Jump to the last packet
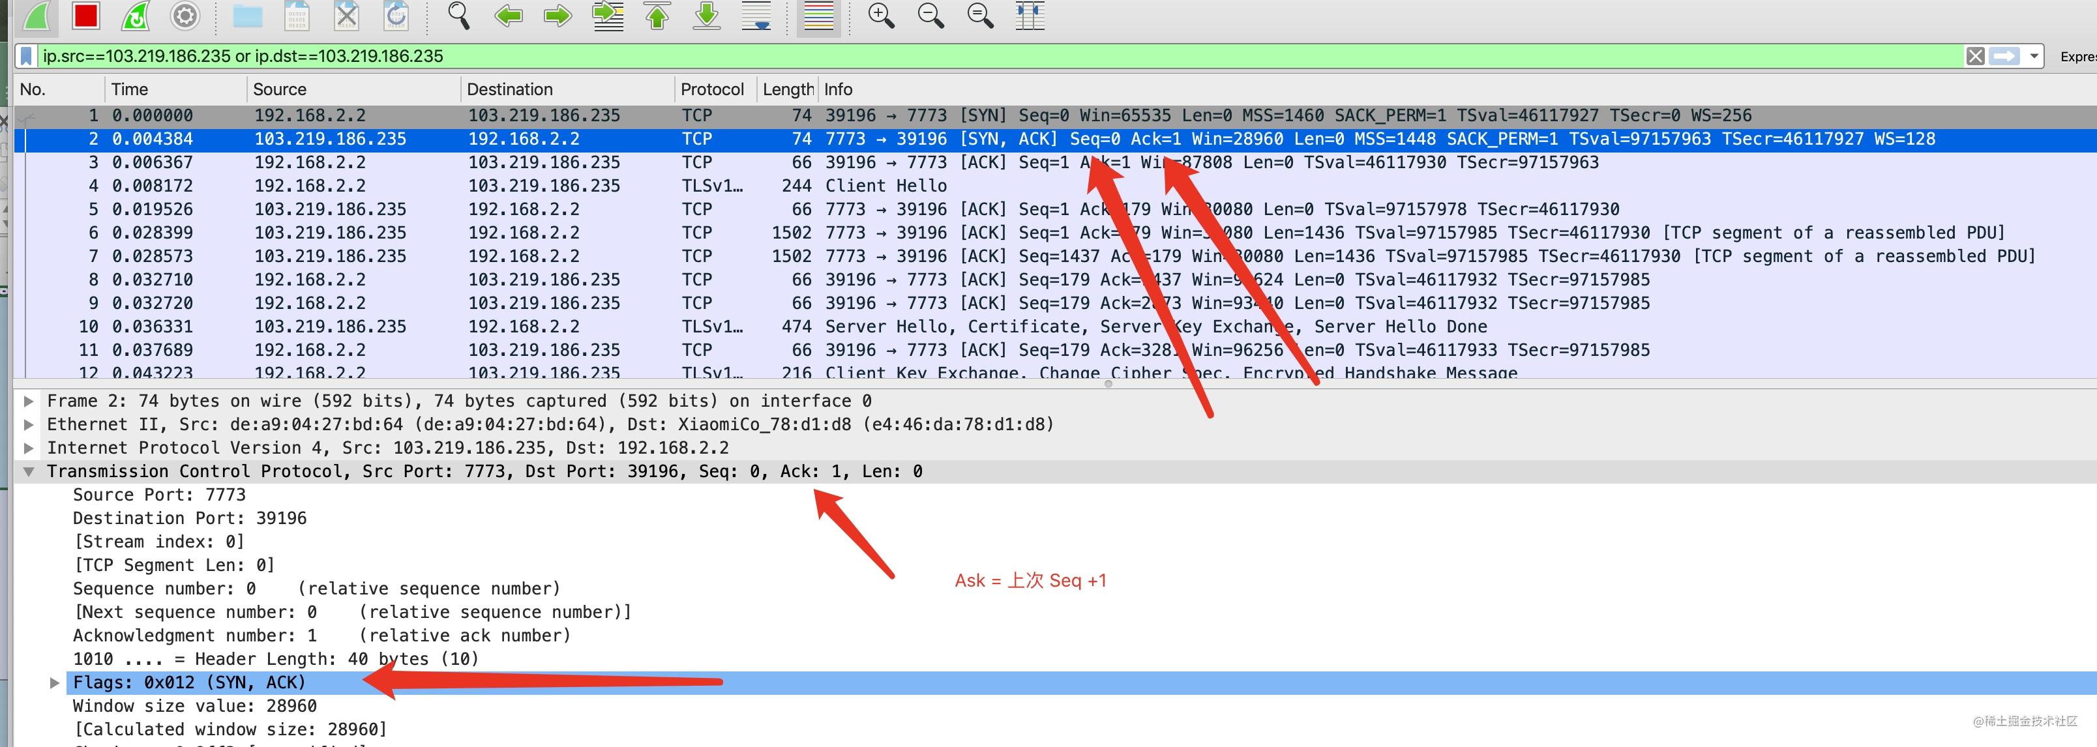 point(707,16)
